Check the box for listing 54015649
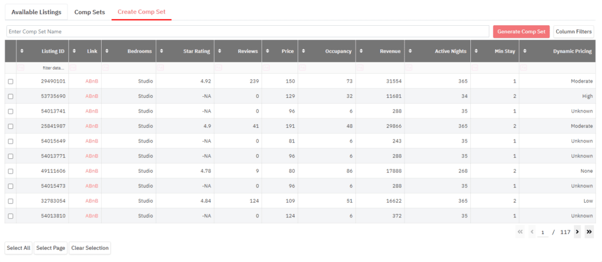602x262 pixels. pos(11,141)
